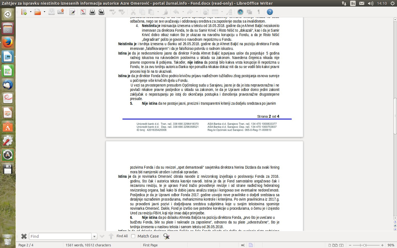Insert Hyperlink icon
The height and width of the screenshot is (248, 397).
click(x=206, y=12)
